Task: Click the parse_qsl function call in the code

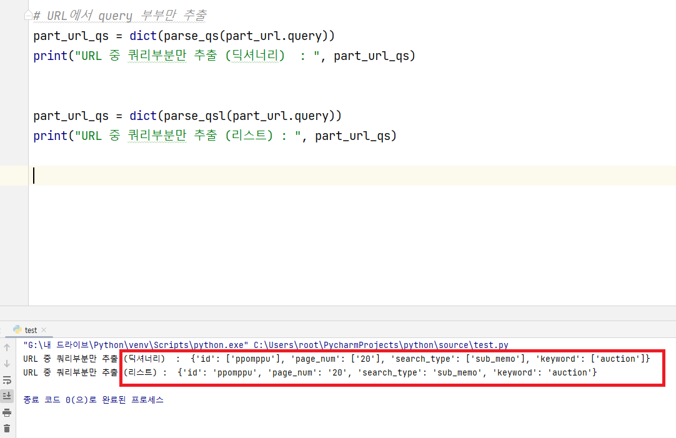Action: pos(194,116)
